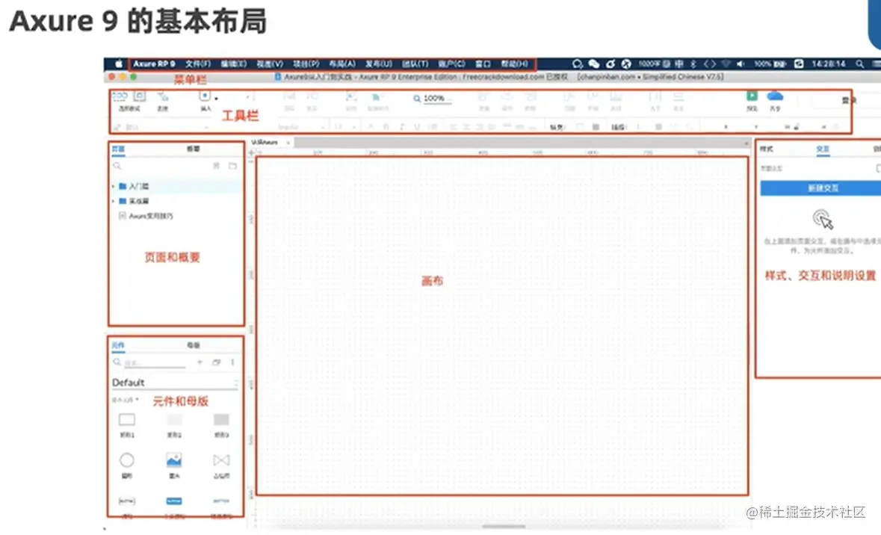
Task: Open the Apple menu
Action: (x=119, y=64)
